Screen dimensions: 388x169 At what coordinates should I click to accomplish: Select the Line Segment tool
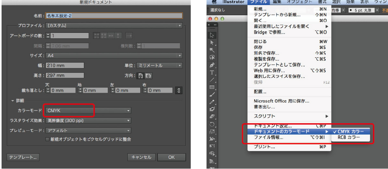pyautogui.click(x=212, y=80)
